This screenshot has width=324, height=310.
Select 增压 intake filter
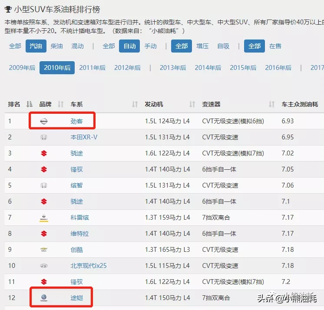(202, 46)
